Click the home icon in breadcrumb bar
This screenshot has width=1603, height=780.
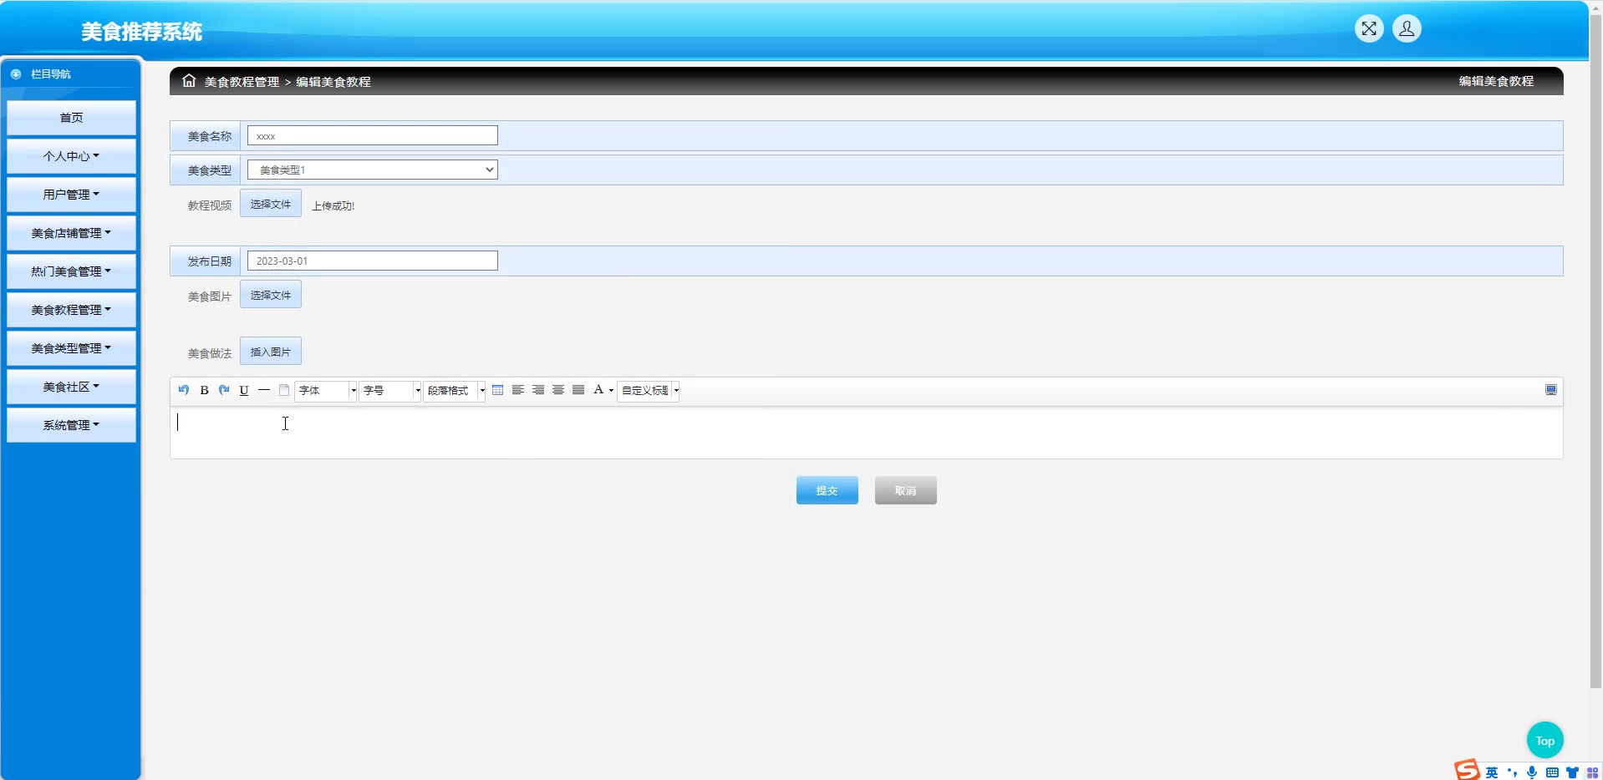(x=189, y=81)
